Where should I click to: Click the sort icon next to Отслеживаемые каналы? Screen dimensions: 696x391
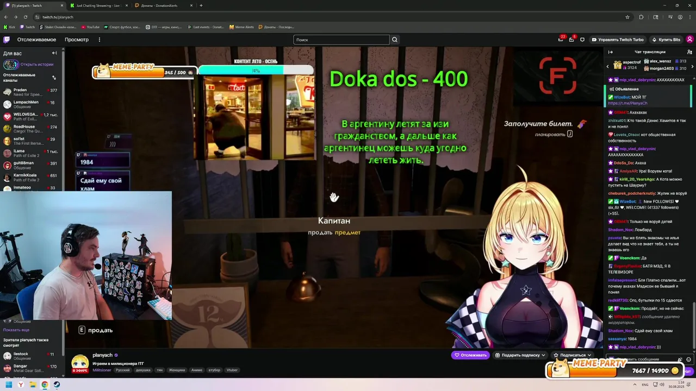pos(54,77)
